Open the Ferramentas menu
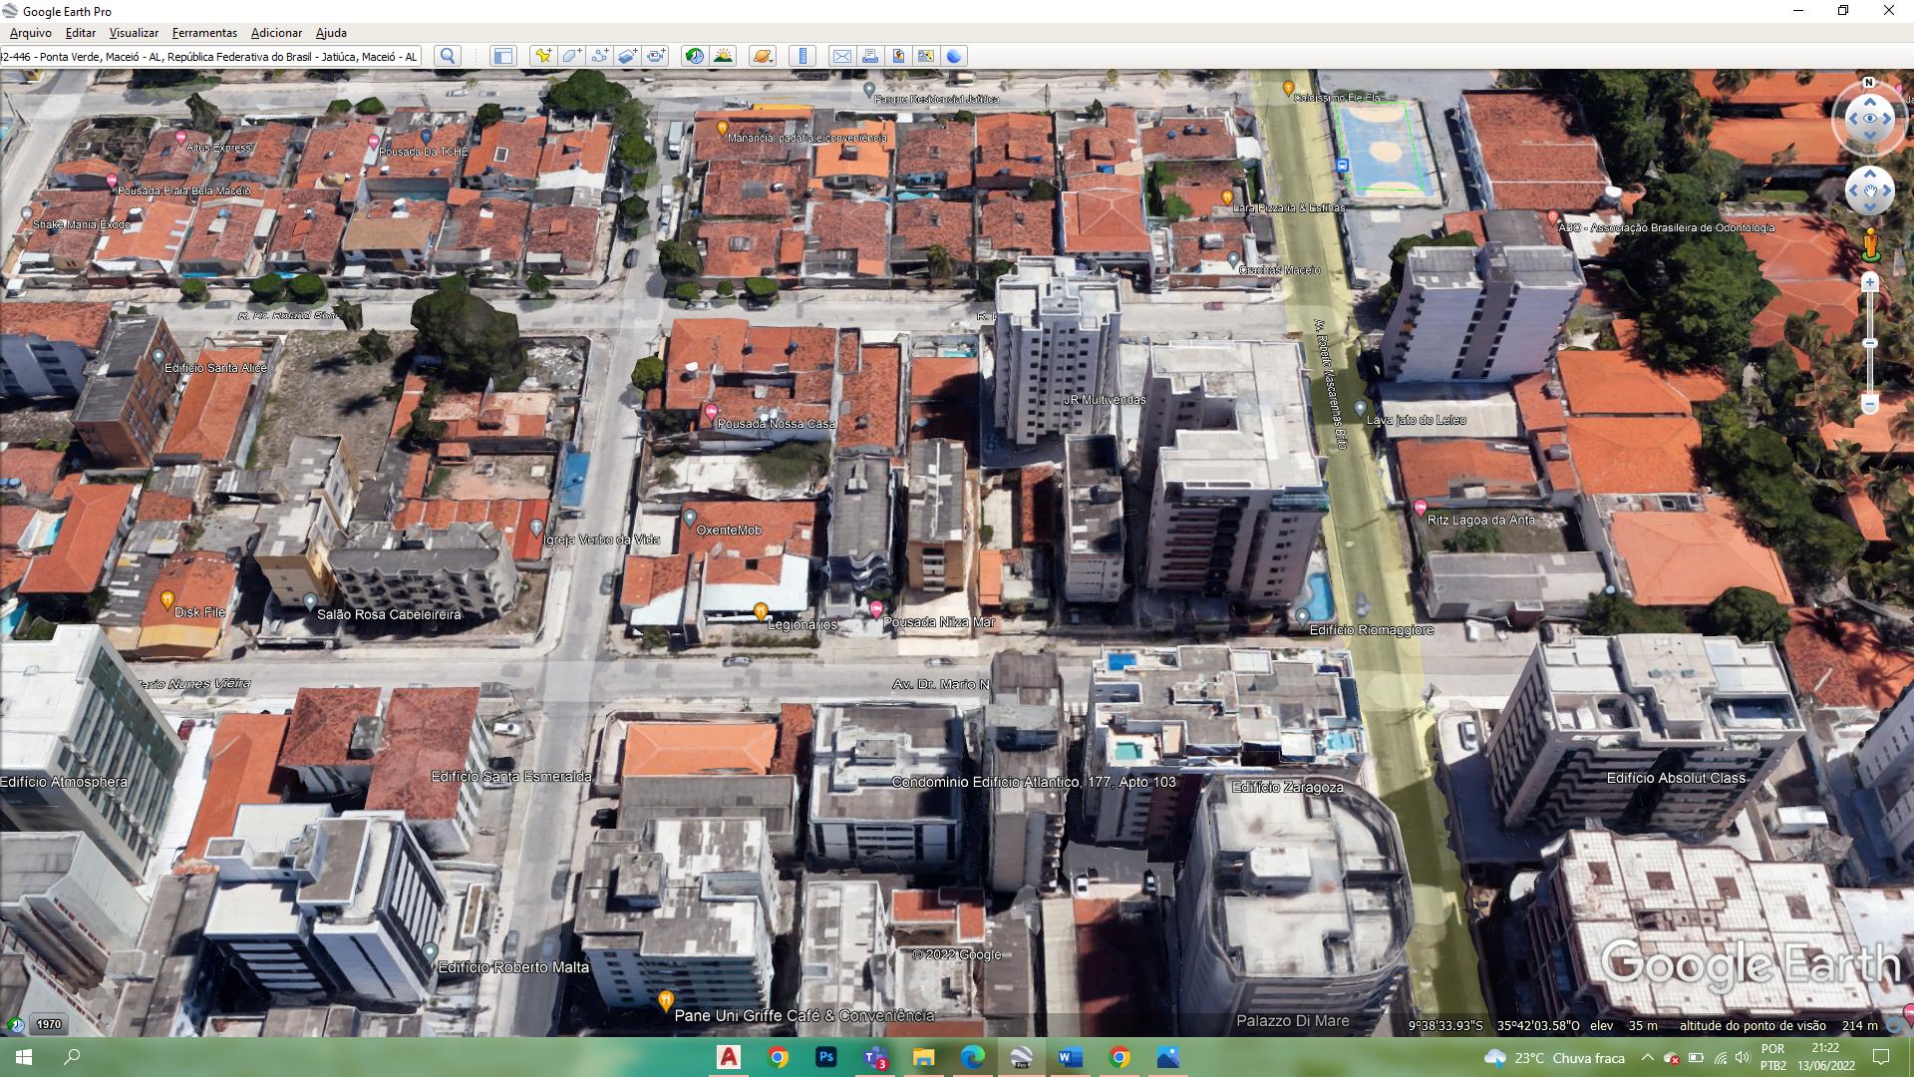 click(204, 33)
